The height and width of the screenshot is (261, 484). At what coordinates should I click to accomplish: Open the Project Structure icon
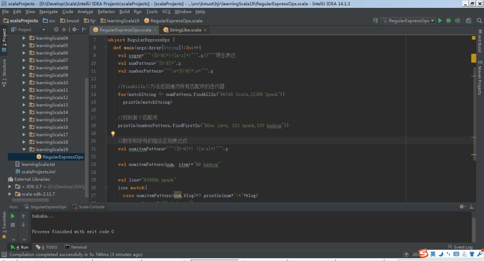coord(468,21)
